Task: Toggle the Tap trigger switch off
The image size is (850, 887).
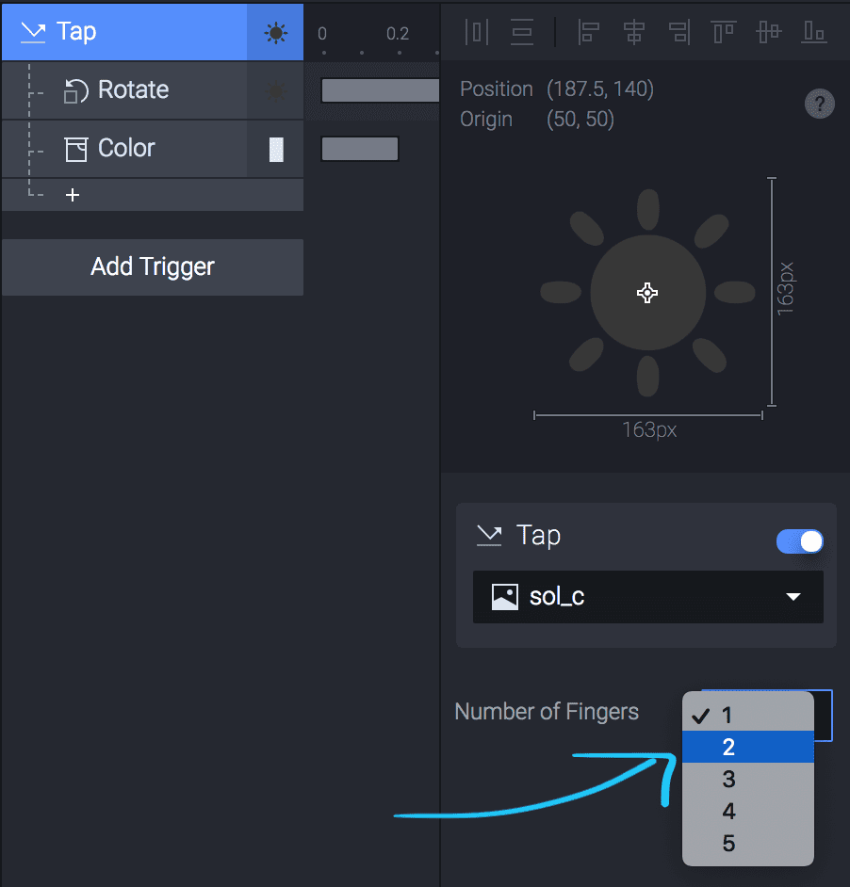Action: (800, 541)
